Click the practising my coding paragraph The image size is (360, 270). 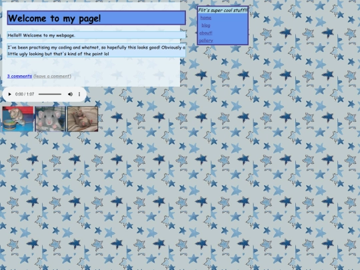(x=96, y=51)
